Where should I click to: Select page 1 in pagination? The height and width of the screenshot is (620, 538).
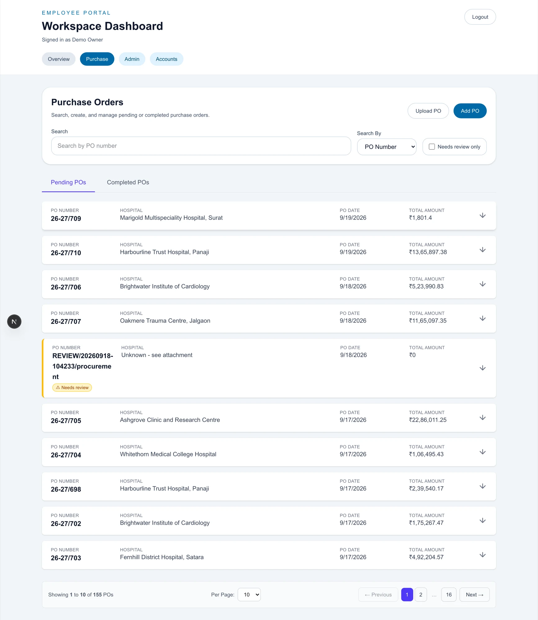coord(407,595)
